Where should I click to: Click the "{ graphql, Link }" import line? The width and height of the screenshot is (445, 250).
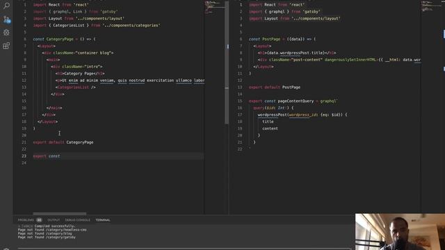click(75, 12)
